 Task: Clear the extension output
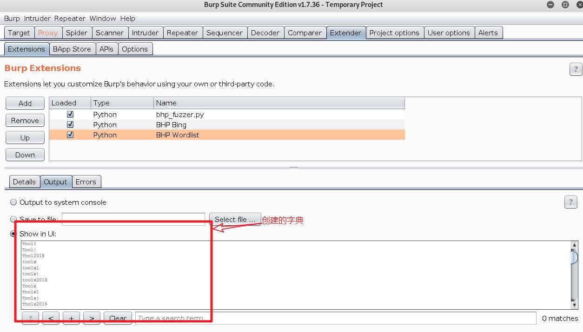(118, 318)
